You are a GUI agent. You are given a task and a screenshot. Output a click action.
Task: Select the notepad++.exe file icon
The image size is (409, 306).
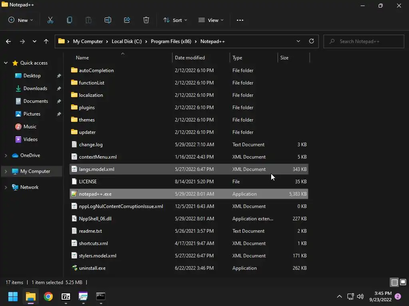(x=74, y=194)
